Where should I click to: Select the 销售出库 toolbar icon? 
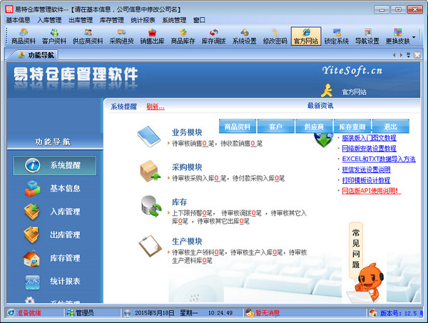(152, 36)
